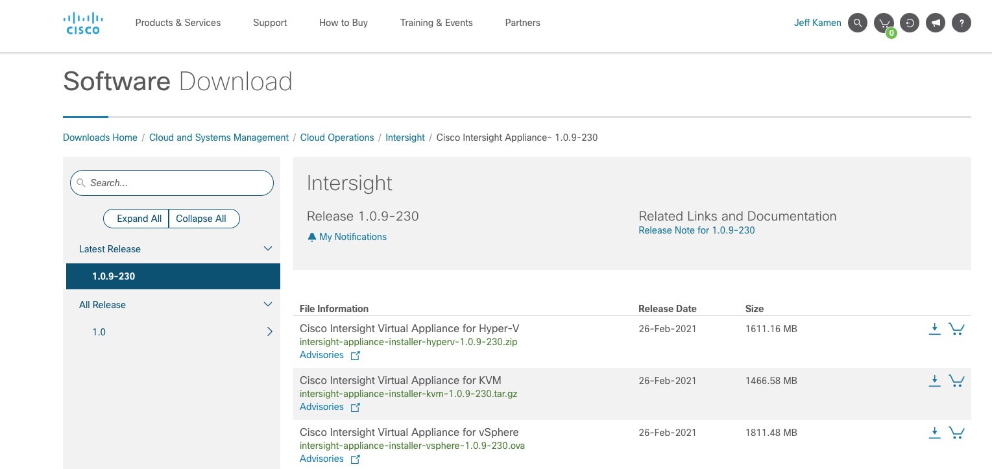Open My Notifications link
Image resolution: width=992 pixels, height=469 pixels.
point(353,237)
